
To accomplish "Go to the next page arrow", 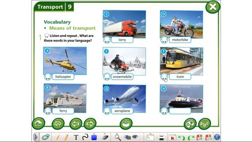I will [90, 123].
